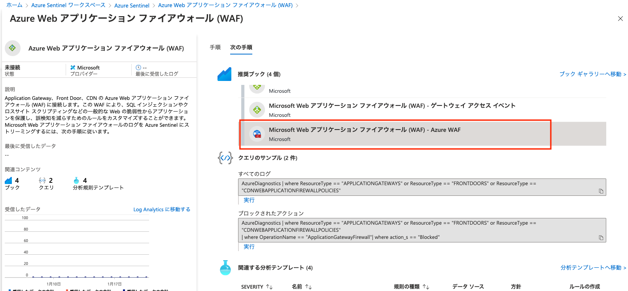Copy the Blocked Actions query

point(601,238)
